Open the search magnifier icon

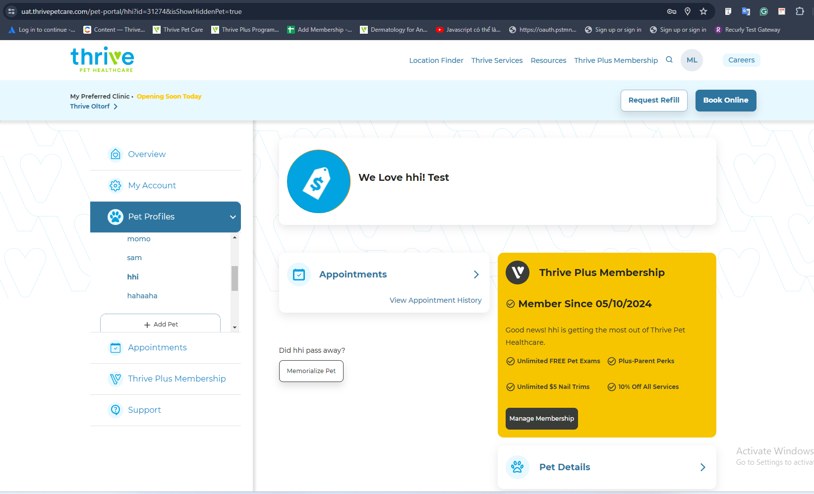pyautogui.click(x=669, y=59)
